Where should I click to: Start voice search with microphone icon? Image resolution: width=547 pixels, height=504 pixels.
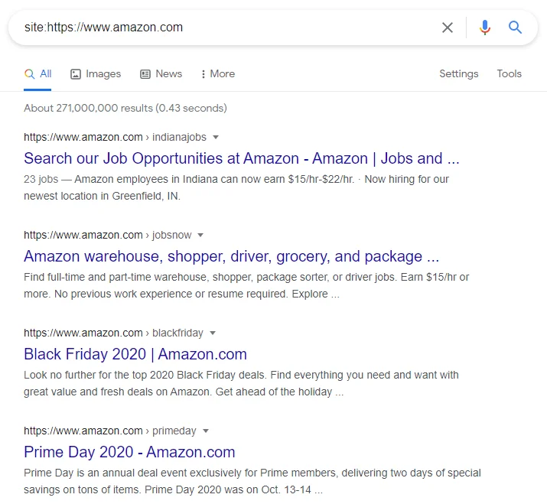(x=484, y=28)
